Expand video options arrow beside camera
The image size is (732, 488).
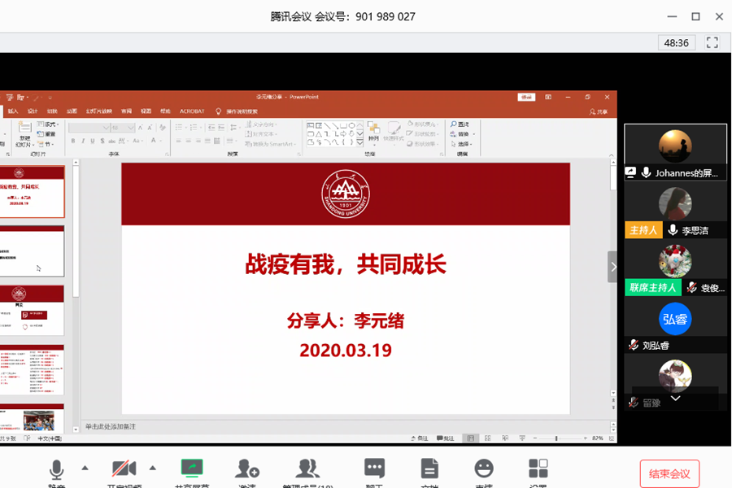point(152,468)
